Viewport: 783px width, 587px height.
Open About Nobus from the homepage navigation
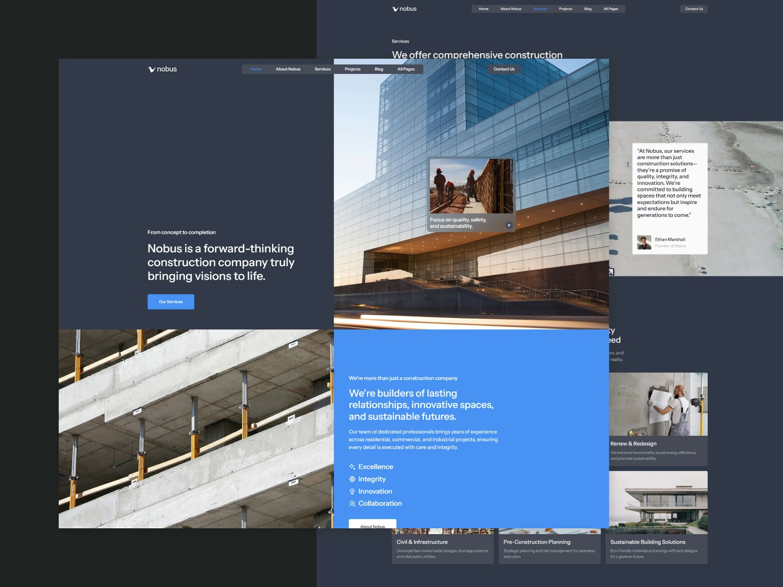[x=288, y=69]
